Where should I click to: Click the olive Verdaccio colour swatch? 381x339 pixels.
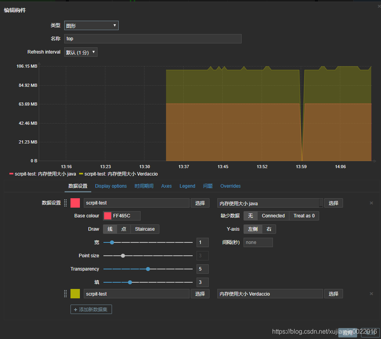point(75,294)
